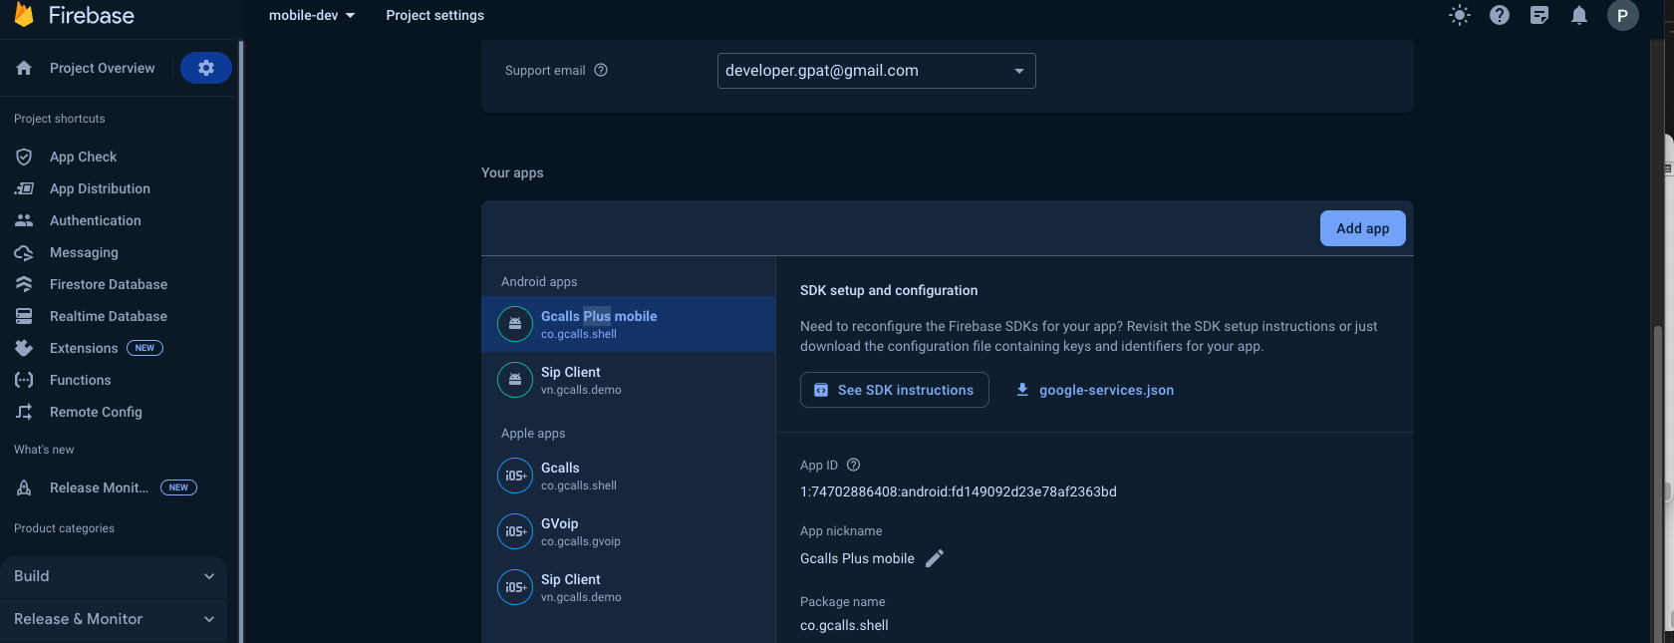Open Authentication in the sidebar
Viewport: 1674px width, 643px height.
tap(95, 220)
